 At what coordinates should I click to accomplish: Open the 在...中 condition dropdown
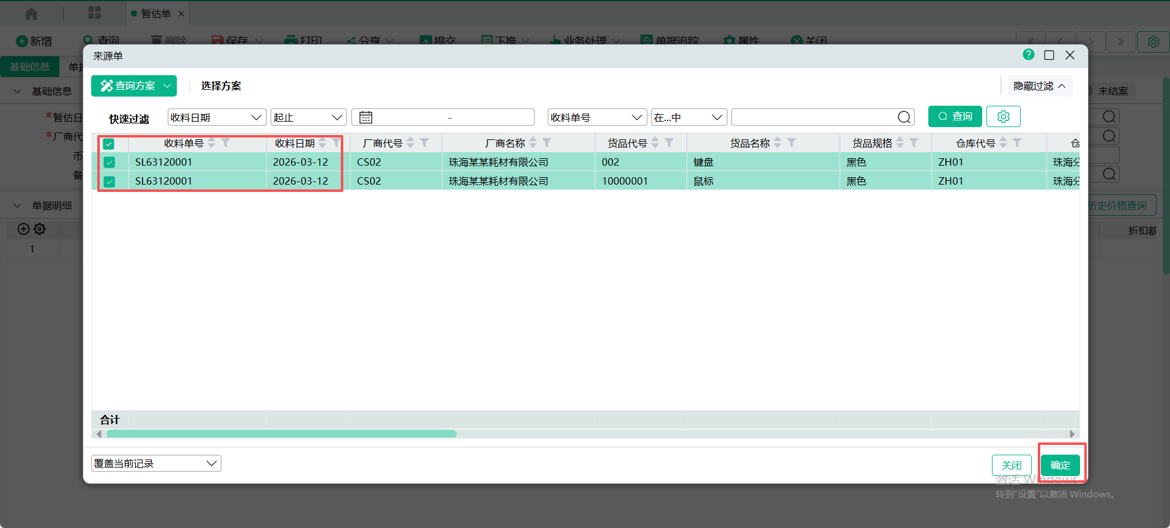pyautogui.click(x=688, y=117)
